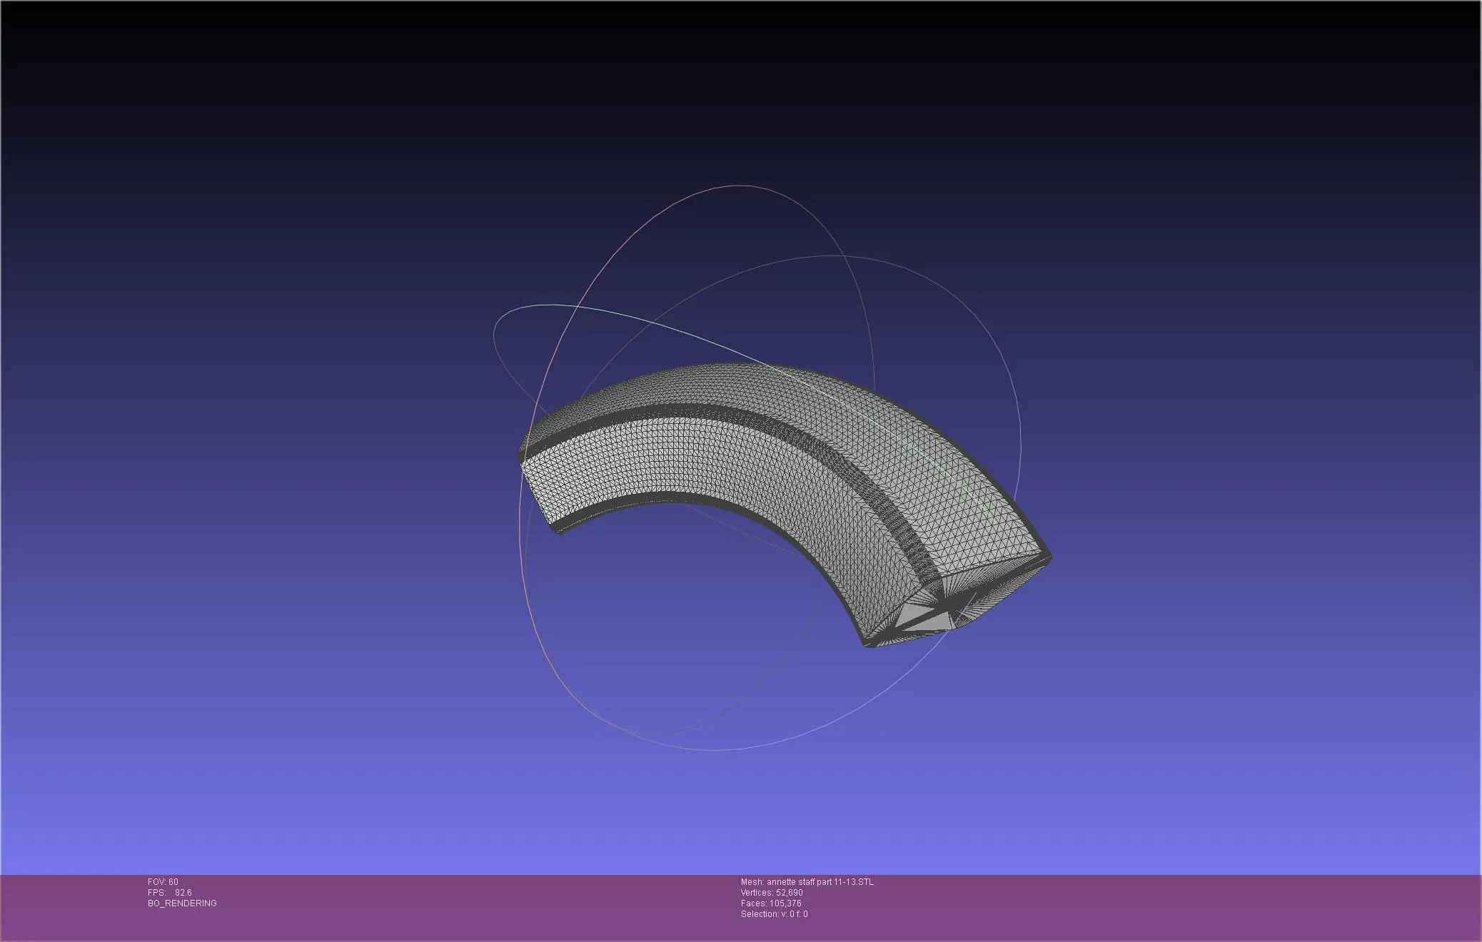Click the FPS: 82.6 readout

170,893
